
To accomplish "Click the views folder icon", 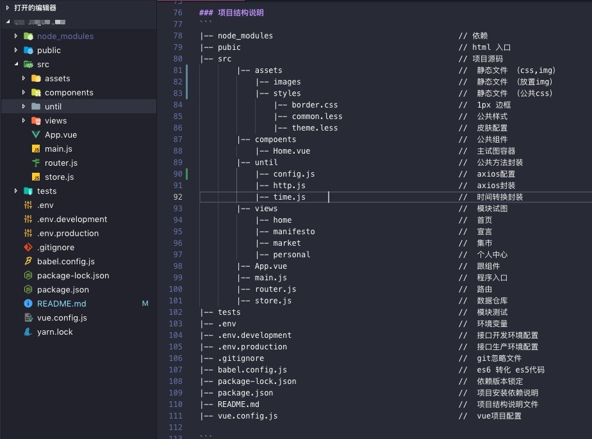I will (36, 121).
